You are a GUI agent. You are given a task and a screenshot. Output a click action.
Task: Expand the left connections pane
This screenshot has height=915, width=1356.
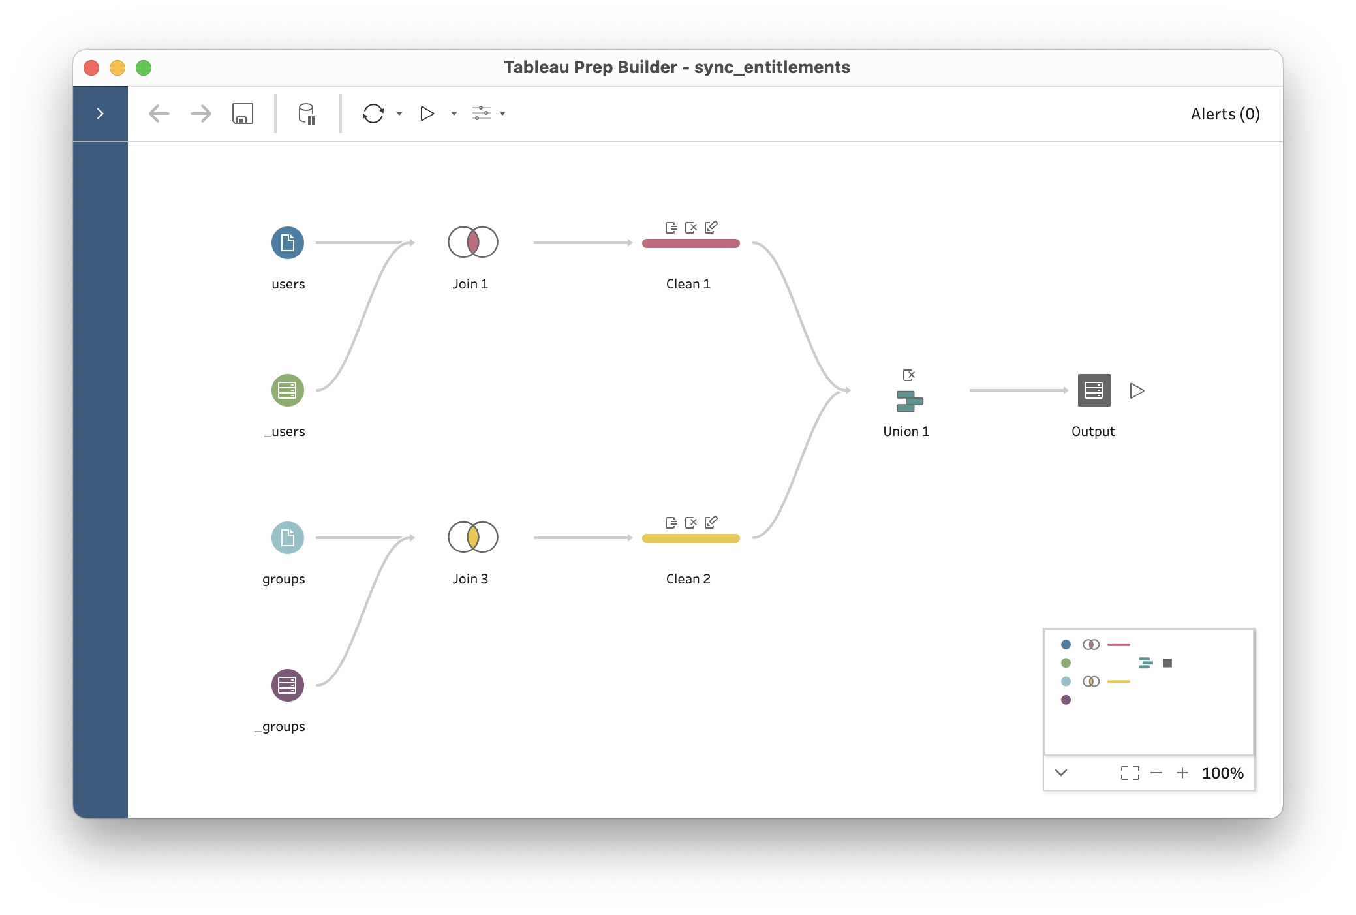click(100, 114)
